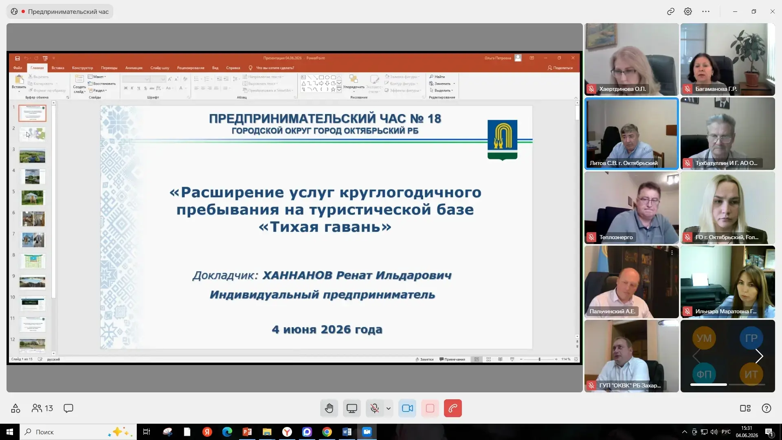
Task: Toggle Заметки notes pane in PowerPoint
Action: [x=424, y=359]
